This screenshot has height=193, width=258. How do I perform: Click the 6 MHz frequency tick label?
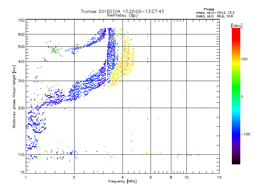[151, 177]
